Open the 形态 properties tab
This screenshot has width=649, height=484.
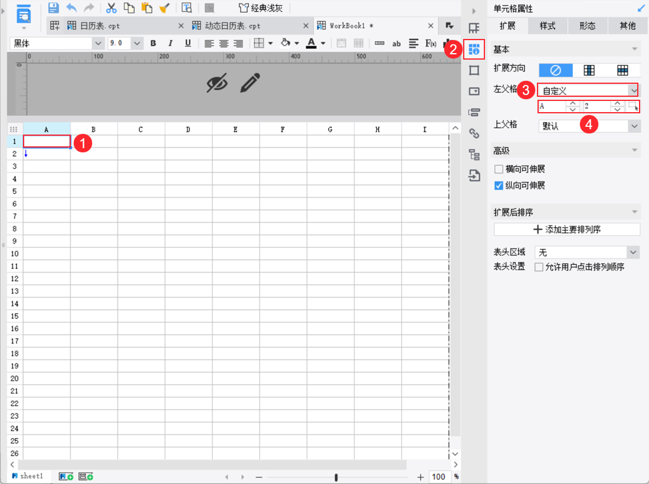[587, 25]
